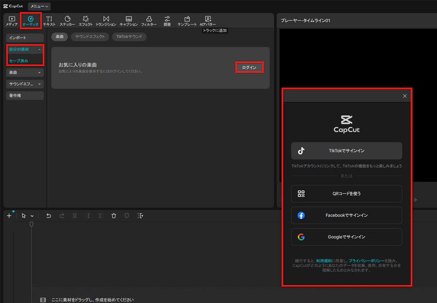Open the ステッカー (Sticker) tab icon

click(67, 21)
